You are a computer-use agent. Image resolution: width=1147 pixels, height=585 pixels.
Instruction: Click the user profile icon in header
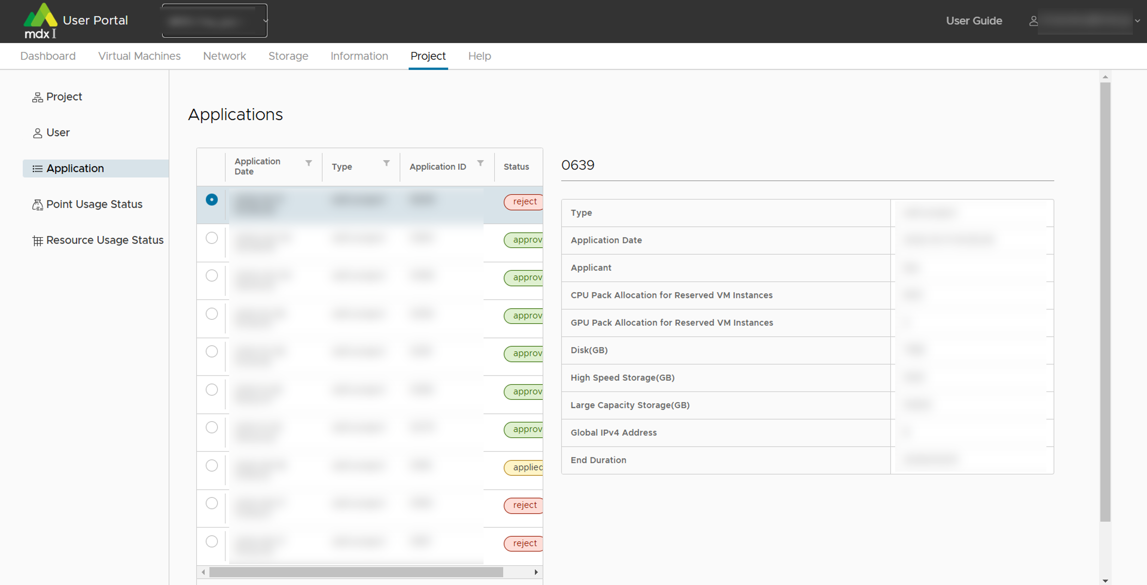pyautogui.click(x=1033, y=21)
